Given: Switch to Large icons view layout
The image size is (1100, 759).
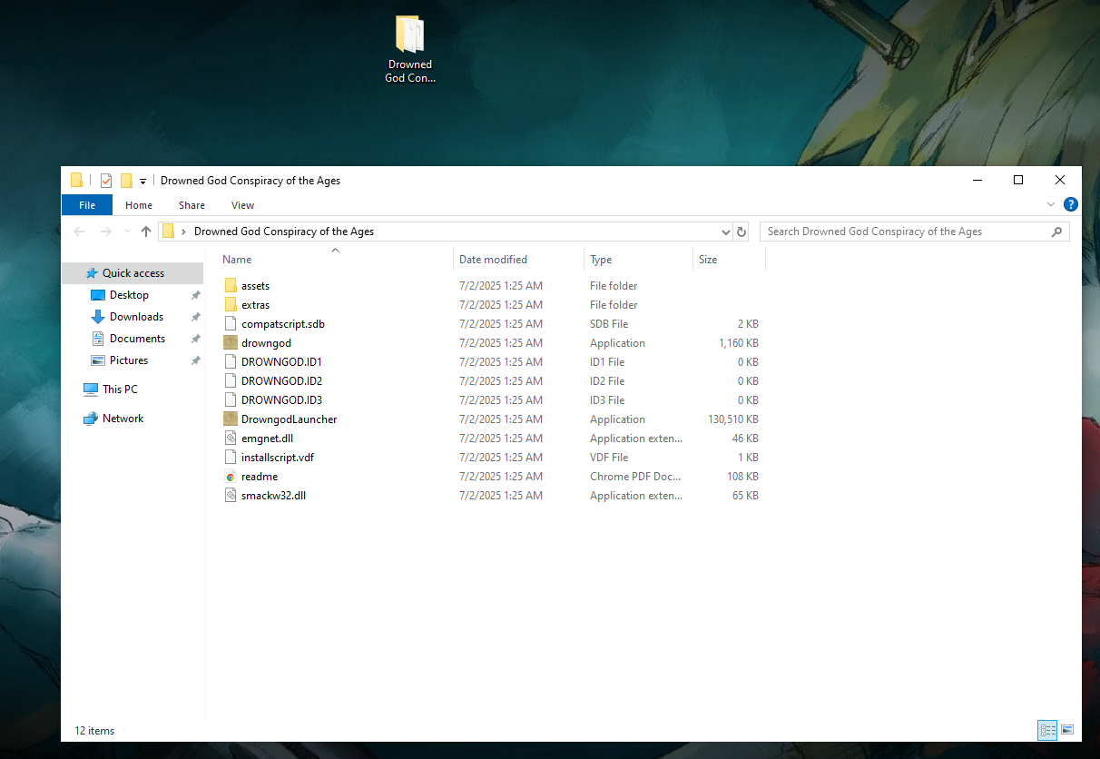Looking at the screenshot, I should pyautogui.click(x=1067, y=730).
